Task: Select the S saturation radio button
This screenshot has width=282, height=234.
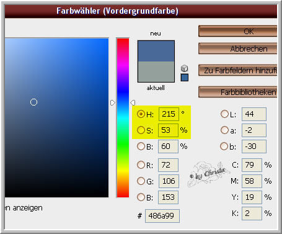Action: coord(141,130)
